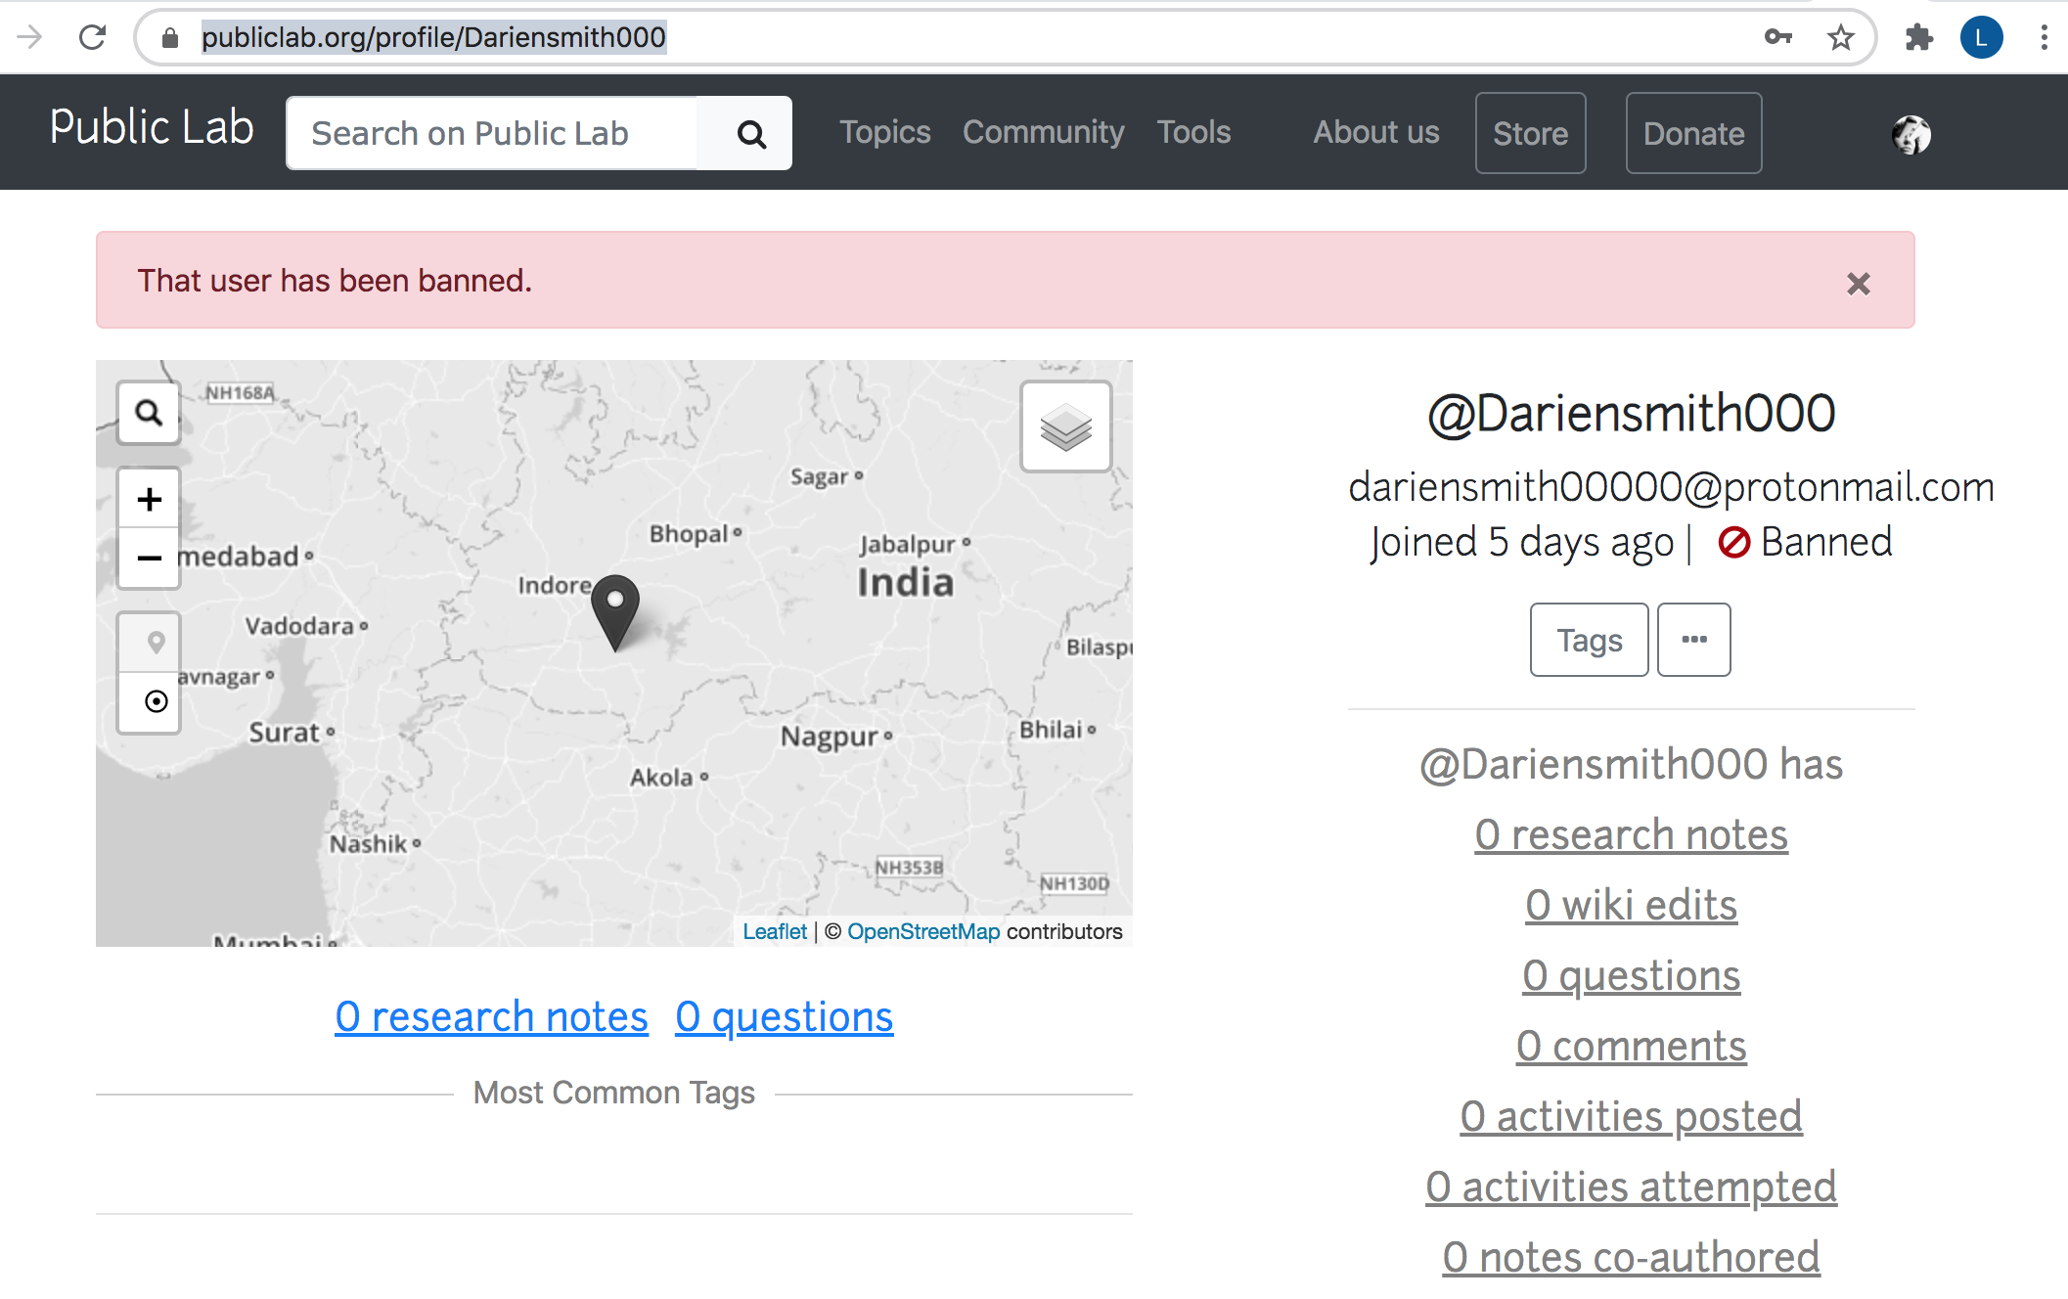
Task: Bookmark this page with star icon
Action: pos(1840,38)
